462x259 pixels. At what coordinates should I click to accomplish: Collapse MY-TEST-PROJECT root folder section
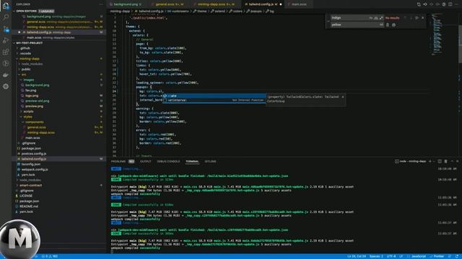[x=30, y=43]
